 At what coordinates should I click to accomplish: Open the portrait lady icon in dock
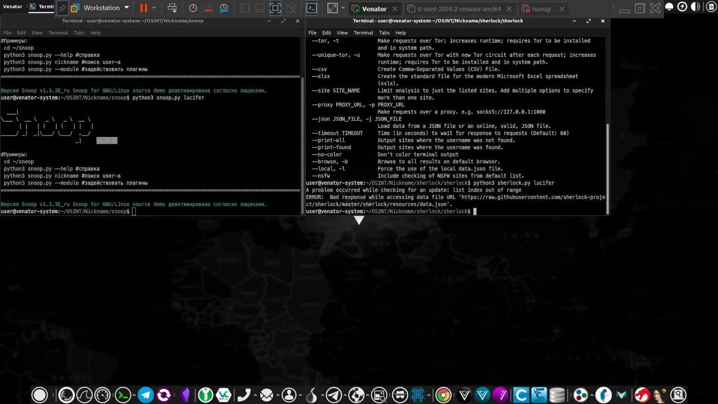tap(660, 395)
